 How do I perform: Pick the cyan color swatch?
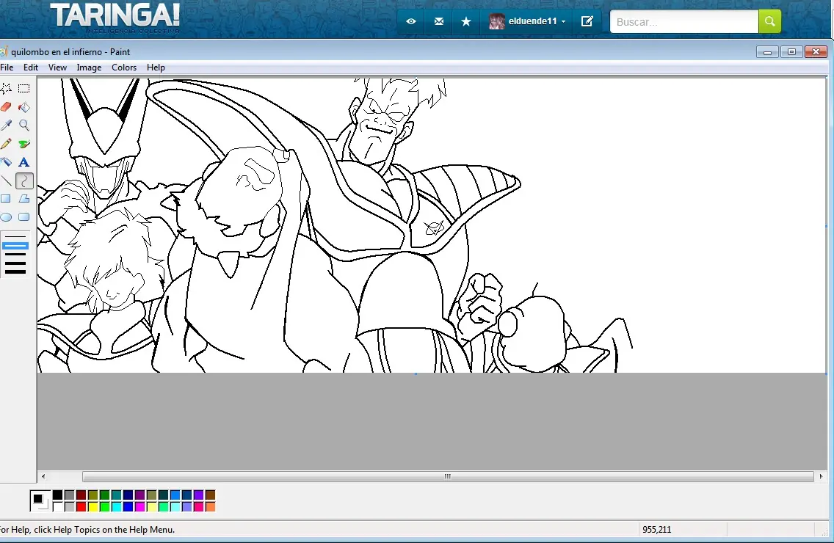[x=117, y=507]
